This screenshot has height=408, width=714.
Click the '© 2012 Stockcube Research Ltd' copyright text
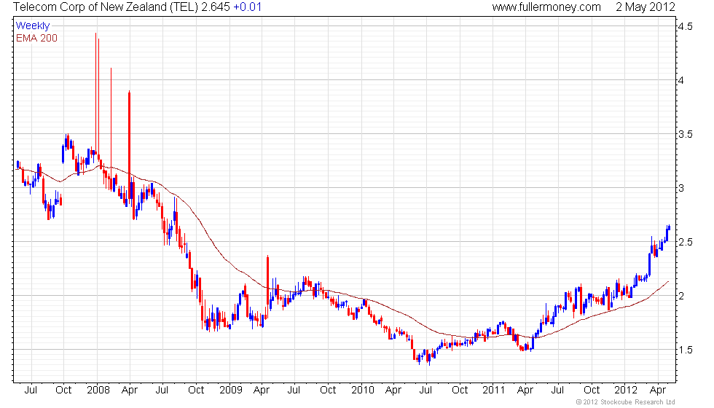tap(625, 401)
